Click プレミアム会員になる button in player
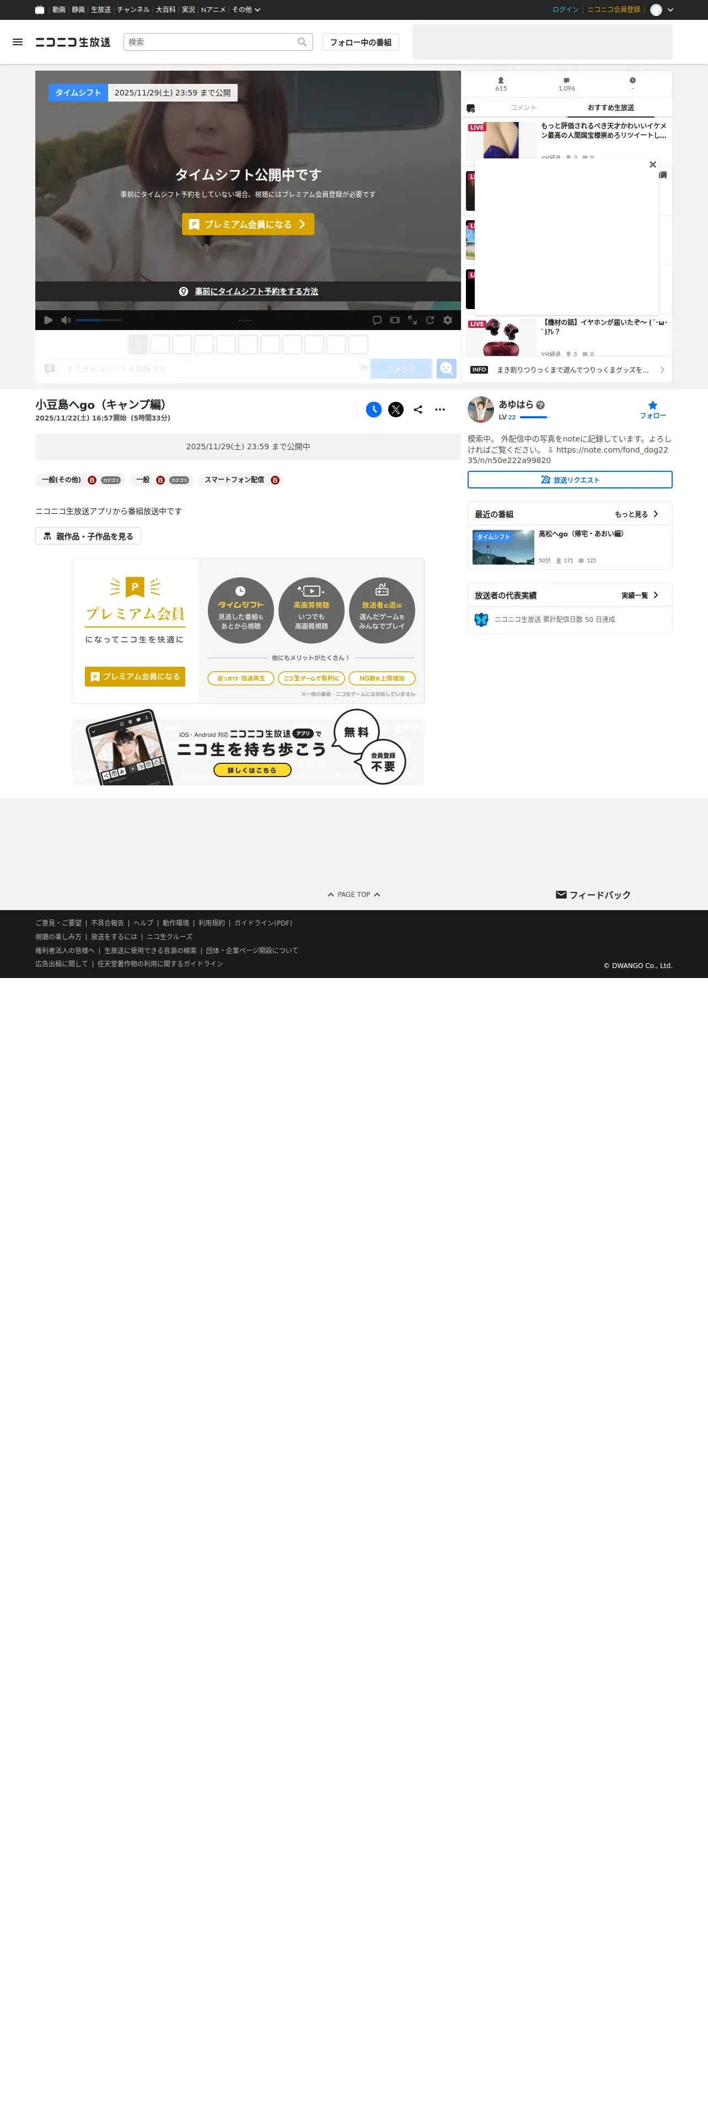This screenshot has width=708, height=2126. click(x=248, y=225)
